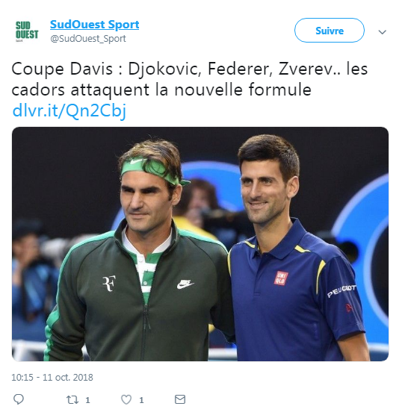Expand the tweet options chevron menu
Image resolution: width=408 pixels, height=415 pixels.
coord(382,32)
